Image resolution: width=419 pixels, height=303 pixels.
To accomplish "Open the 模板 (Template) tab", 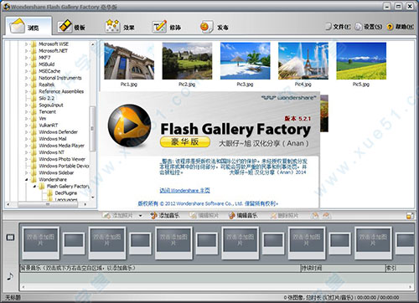I will pos(72,27).
